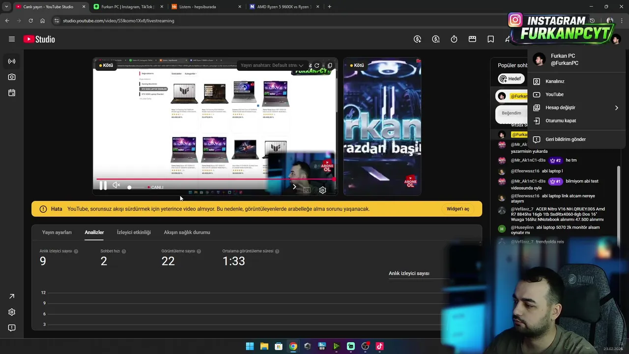
Task: Open File Explorer from taskbar
Action: pos(264,346)
